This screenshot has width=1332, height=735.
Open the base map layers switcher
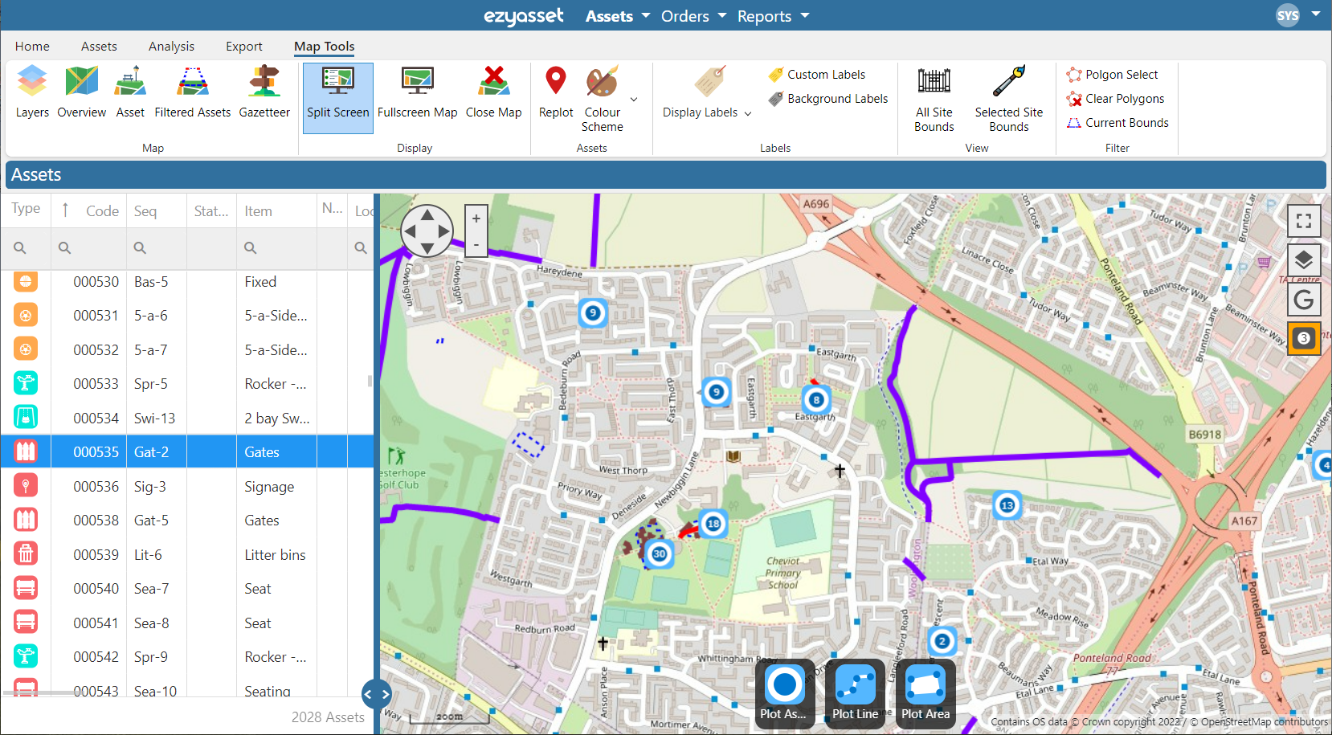1303,259
